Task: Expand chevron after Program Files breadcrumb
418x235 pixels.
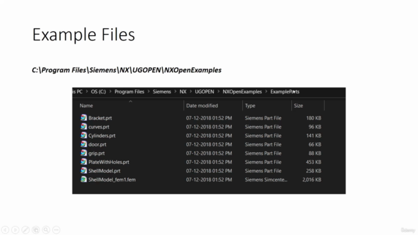Action: click(148, 91)
